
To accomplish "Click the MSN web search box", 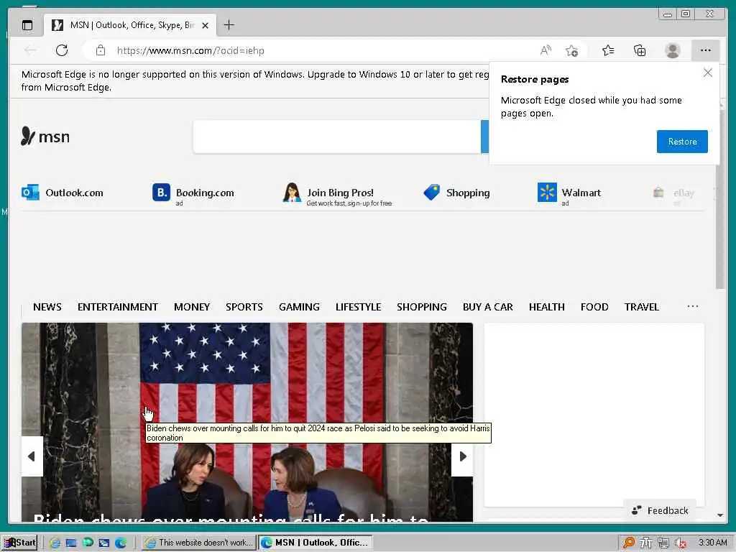I will coord(337,137).
